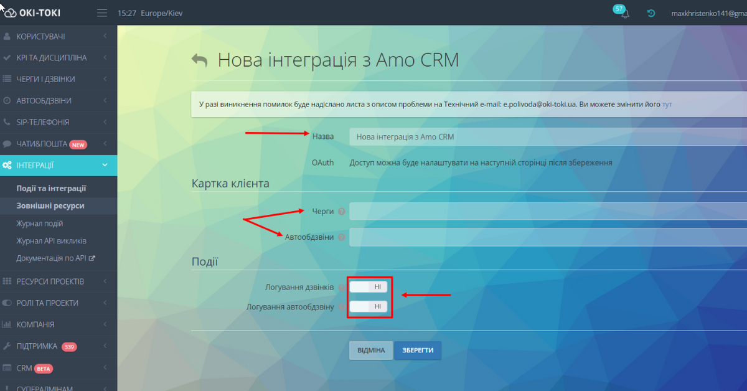Click the Черги і дзвінки list icon
Image resolution: width=747 pixels, height=391 pixels.
coord(7,79)
